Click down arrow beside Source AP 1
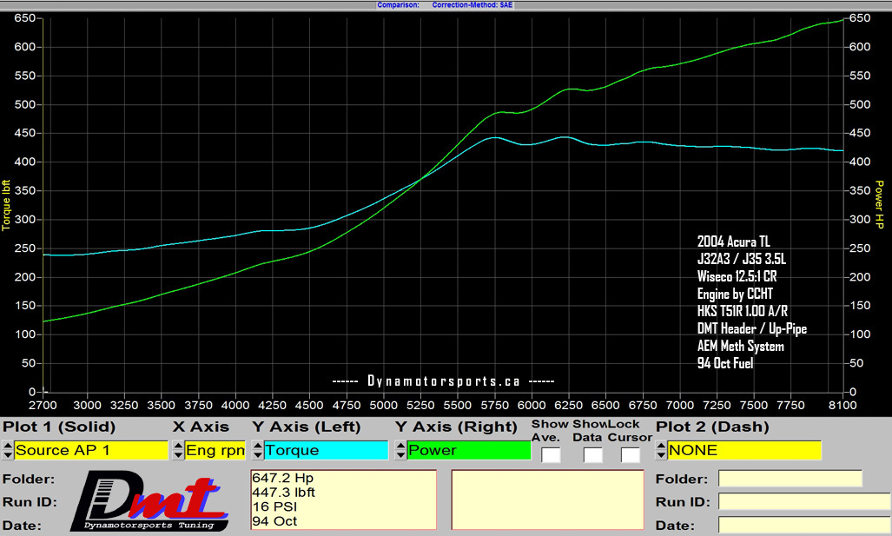892x536 pixels. [x=8, y=455]
